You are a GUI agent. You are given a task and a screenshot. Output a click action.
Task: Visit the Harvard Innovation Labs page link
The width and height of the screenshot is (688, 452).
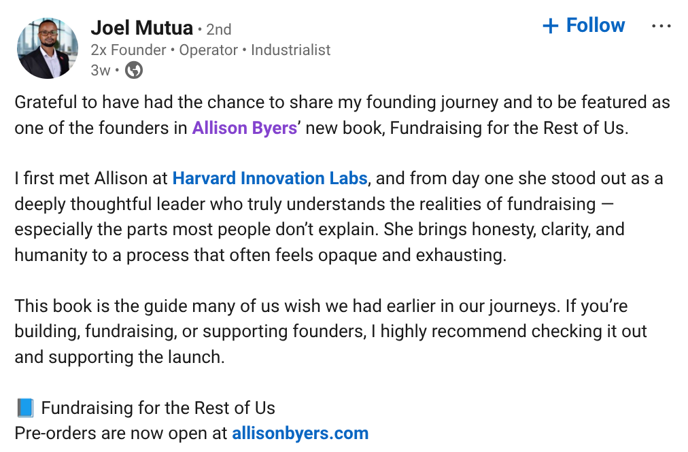point(270,179)
